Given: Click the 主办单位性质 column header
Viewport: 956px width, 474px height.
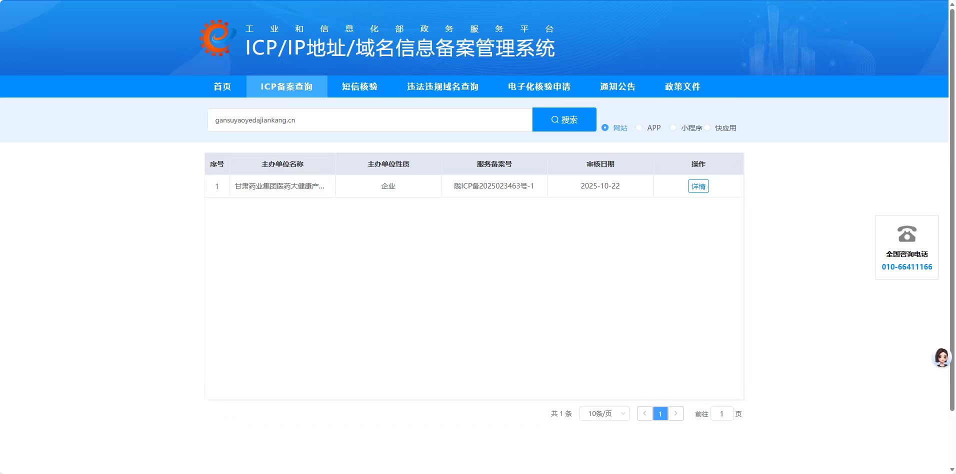Looking at the screenshot, I should click(x=388, y=164).
